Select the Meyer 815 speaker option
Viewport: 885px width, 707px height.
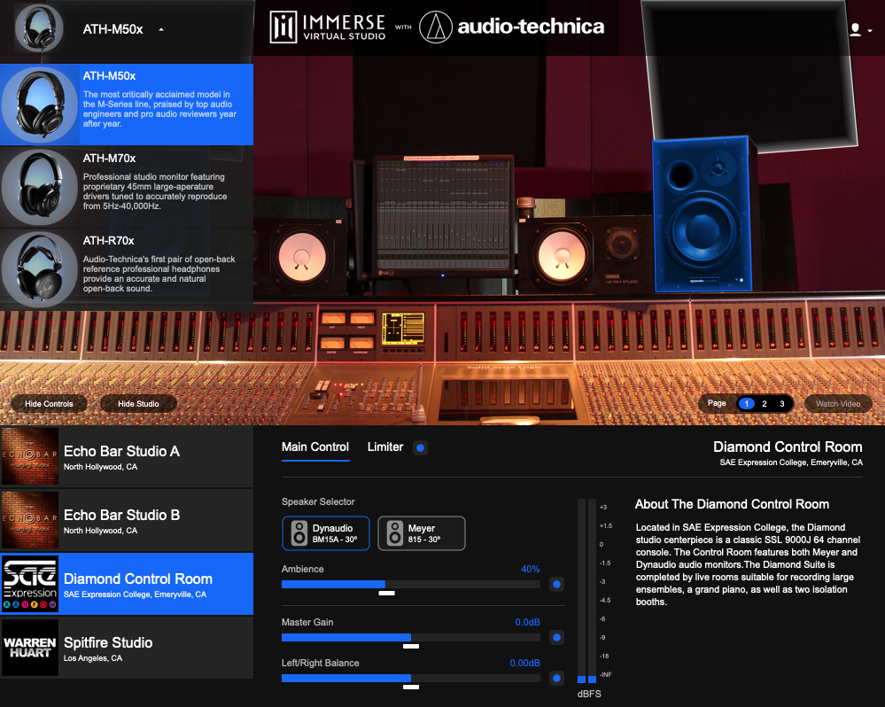tap(422, 533)
